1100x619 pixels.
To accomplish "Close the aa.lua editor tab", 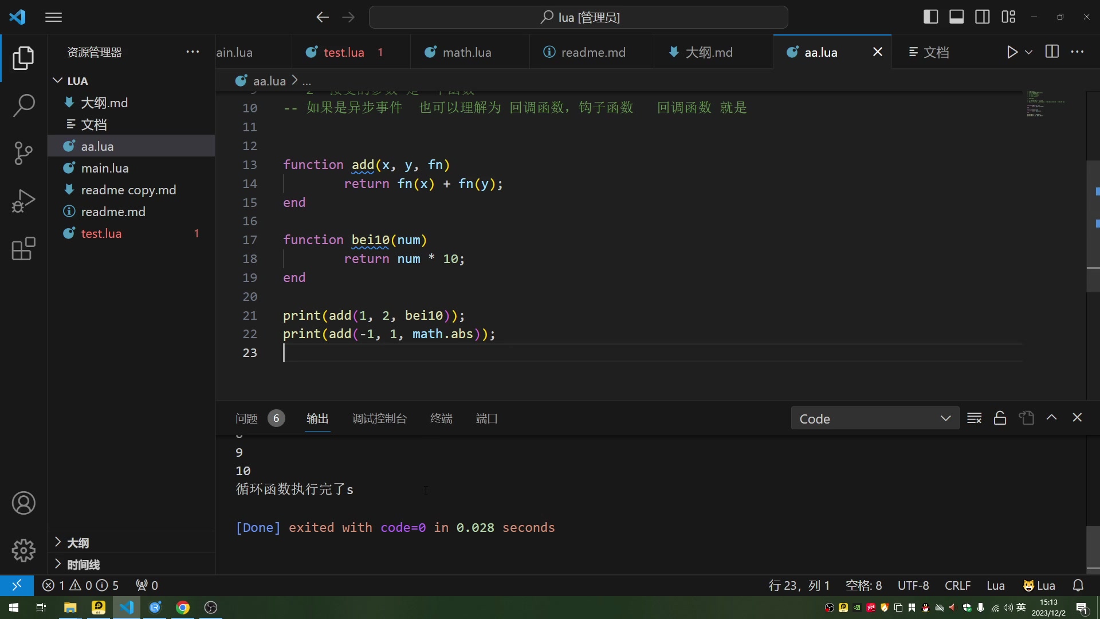I will click(877, 52).
